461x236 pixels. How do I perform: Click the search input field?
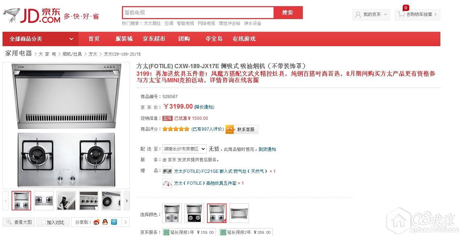tap(198, 13)
